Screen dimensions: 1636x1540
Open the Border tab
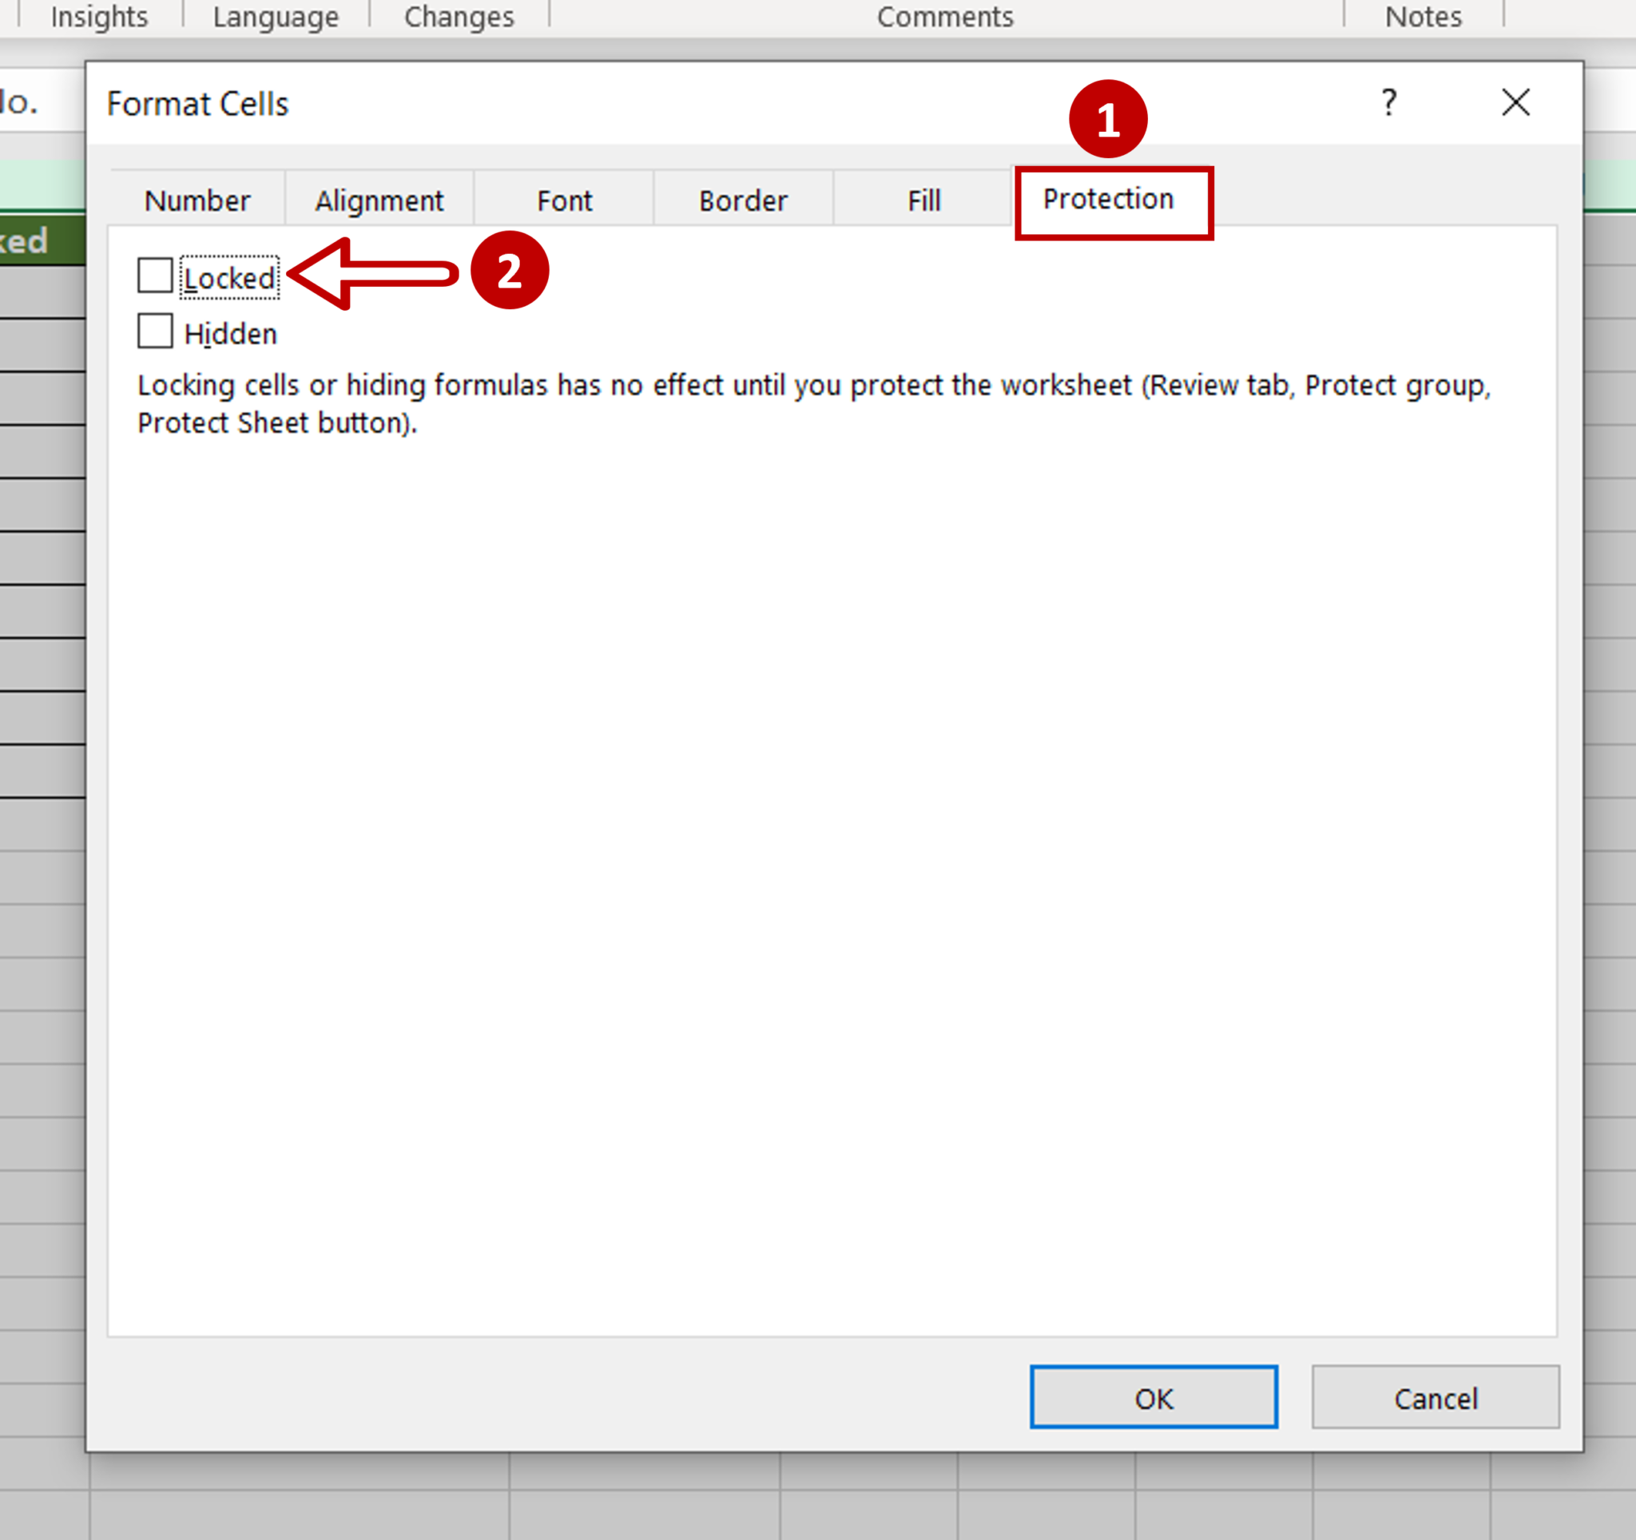click(x=742, y=200)
